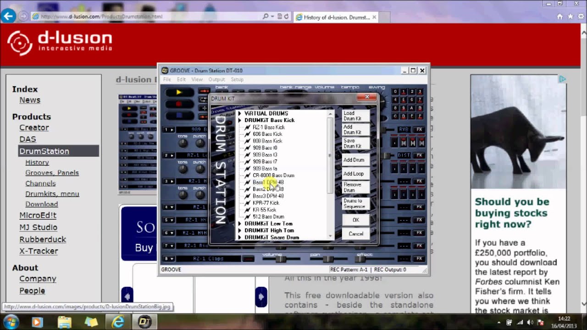The height and width of the screenshot is (330, 587).
Task: Click the CR-8000 Bass Drum icon
Action: click(x=248, y=175)
